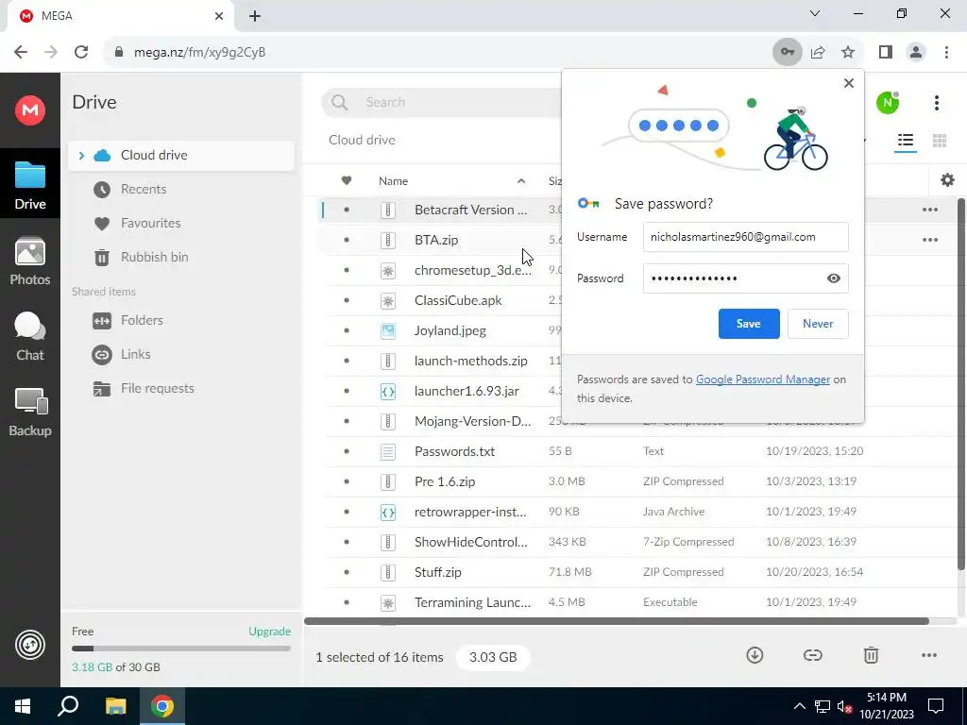Open the Chrome three-dot menu

pos(946,52)
